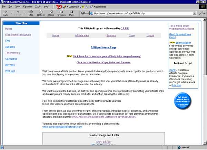Click the vertical scrollbar down arrow
This screenshot has width=207, height=150.
(205, 143)
